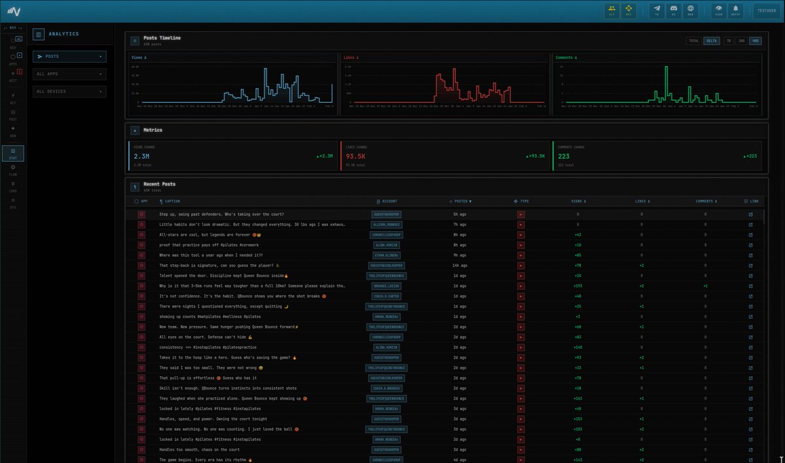Open the ALL APPS filter dropdown

(x=69, y=74)
